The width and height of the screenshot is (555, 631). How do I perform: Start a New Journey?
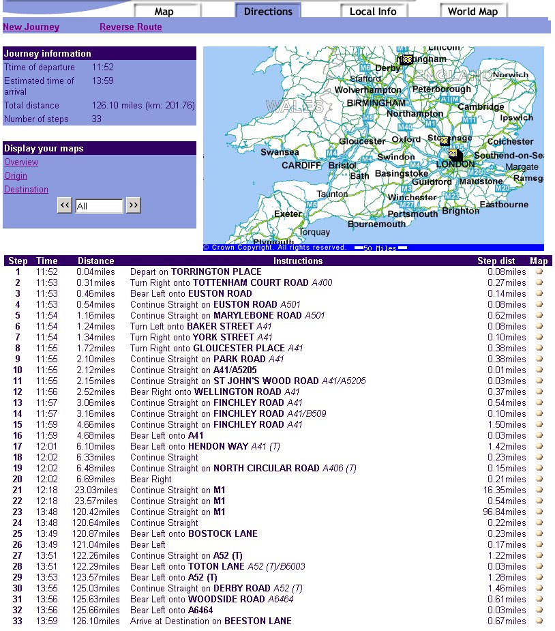point(31,27)
